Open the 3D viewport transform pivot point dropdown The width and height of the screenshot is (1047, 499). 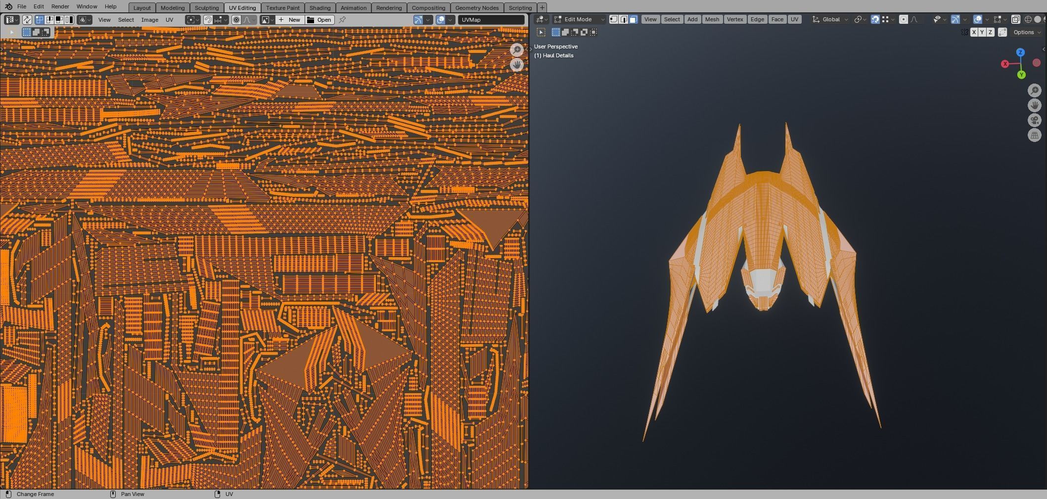860,19
